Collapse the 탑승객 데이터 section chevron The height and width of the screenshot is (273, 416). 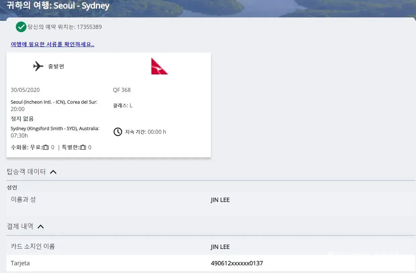(53, 172)
